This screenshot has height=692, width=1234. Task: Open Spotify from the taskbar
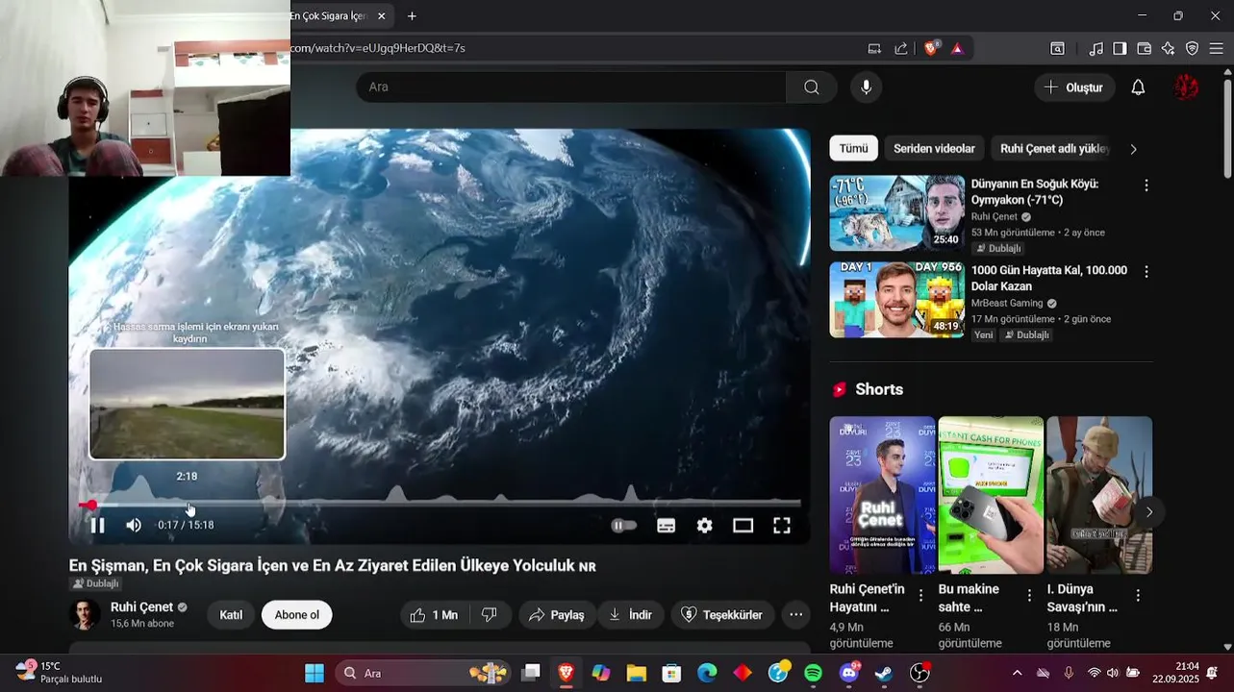pos(813,673)
